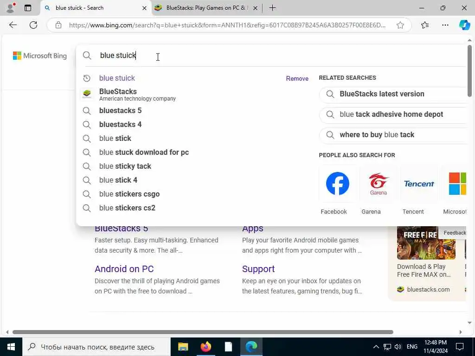475x356 pixels.
Task: Click the Windows taskbar search box
Action: coord(96,347)
